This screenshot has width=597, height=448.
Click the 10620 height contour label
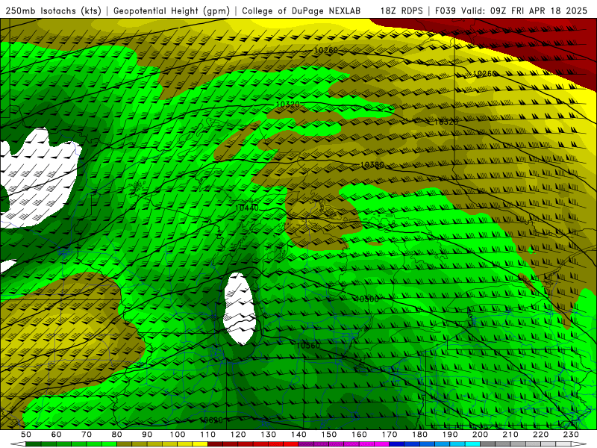[x=211, y=420]
